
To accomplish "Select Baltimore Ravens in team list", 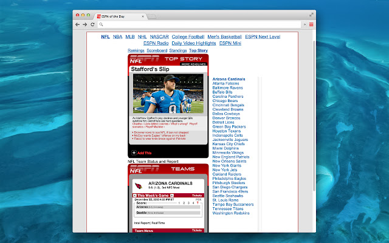I will click(227, 87).
